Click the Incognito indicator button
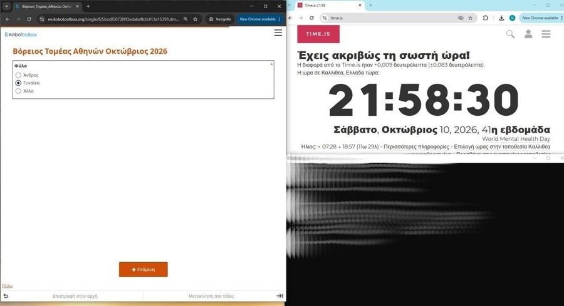 (x=220, y=19)
